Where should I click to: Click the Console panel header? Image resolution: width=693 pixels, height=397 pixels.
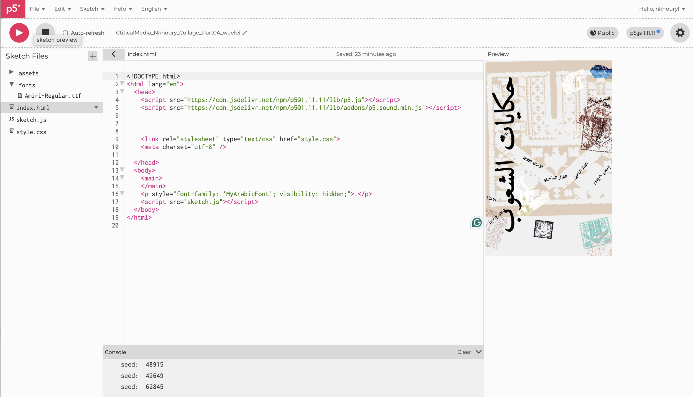click(293, 352)
